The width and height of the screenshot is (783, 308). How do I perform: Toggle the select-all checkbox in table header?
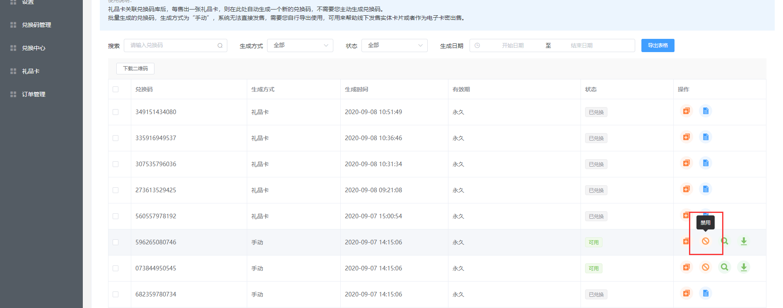[x=116, y=89]
